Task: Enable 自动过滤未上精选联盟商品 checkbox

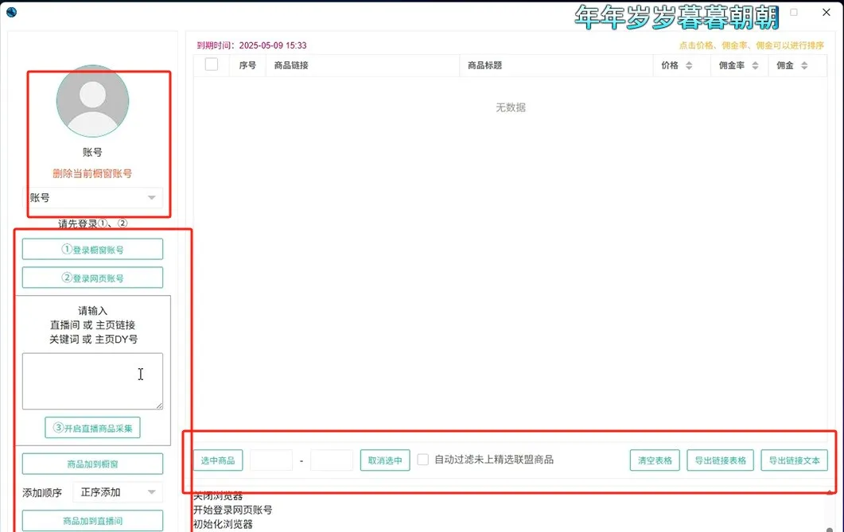Action: 423,460
